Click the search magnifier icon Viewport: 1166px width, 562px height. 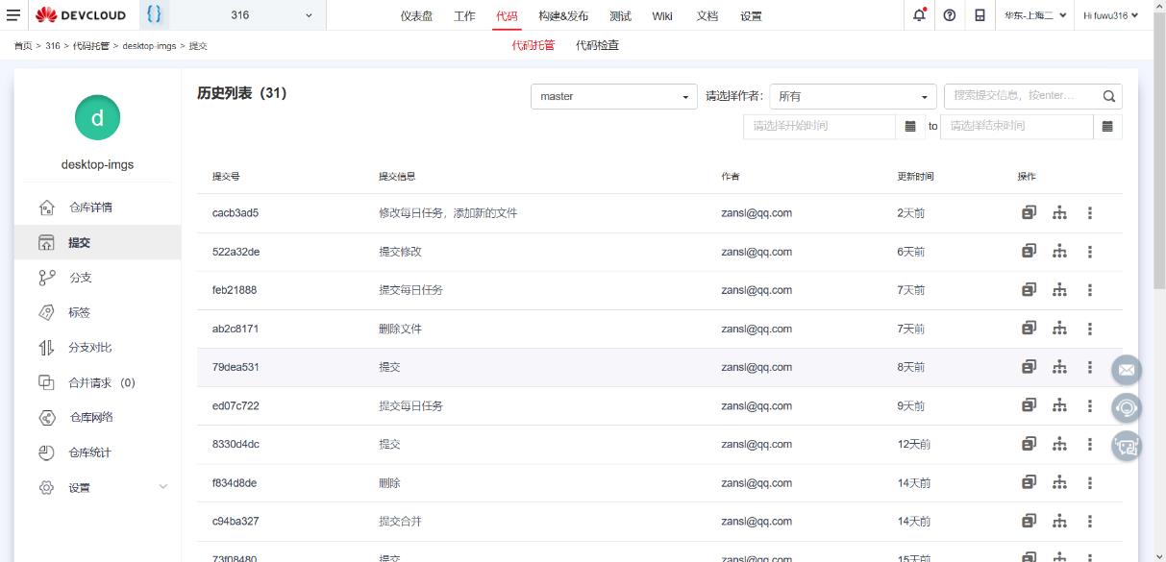click(x=1107, y=96)
